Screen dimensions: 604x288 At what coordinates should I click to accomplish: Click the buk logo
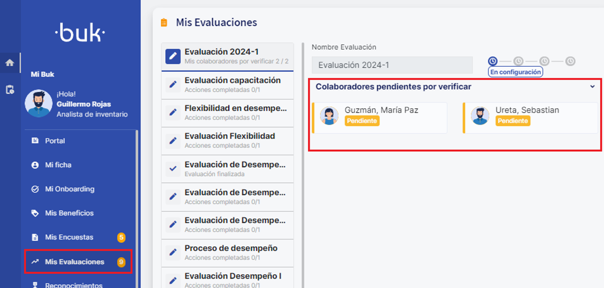point(80,34)
